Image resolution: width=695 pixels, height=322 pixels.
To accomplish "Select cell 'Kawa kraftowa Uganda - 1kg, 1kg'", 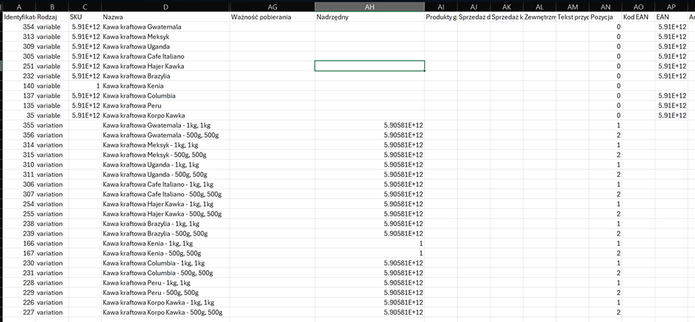I will (x=165, y=164).
